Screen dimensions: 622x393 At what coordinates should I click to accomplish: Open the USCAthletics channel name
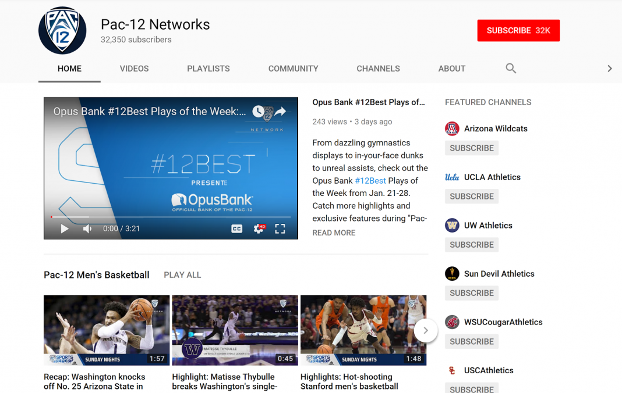pos(489,370)
